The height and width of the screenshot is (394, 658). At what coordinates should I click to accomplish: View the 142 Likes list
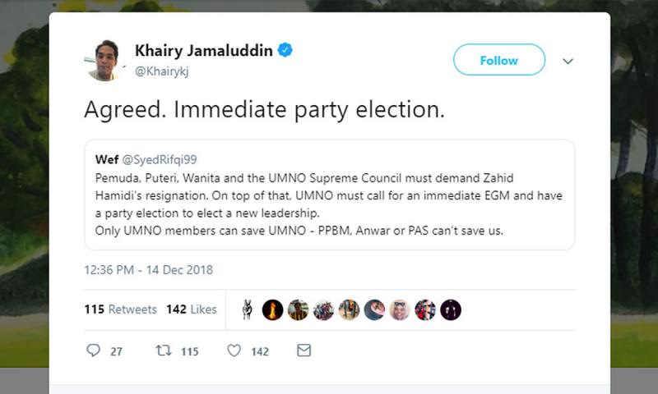click(191, 309)
